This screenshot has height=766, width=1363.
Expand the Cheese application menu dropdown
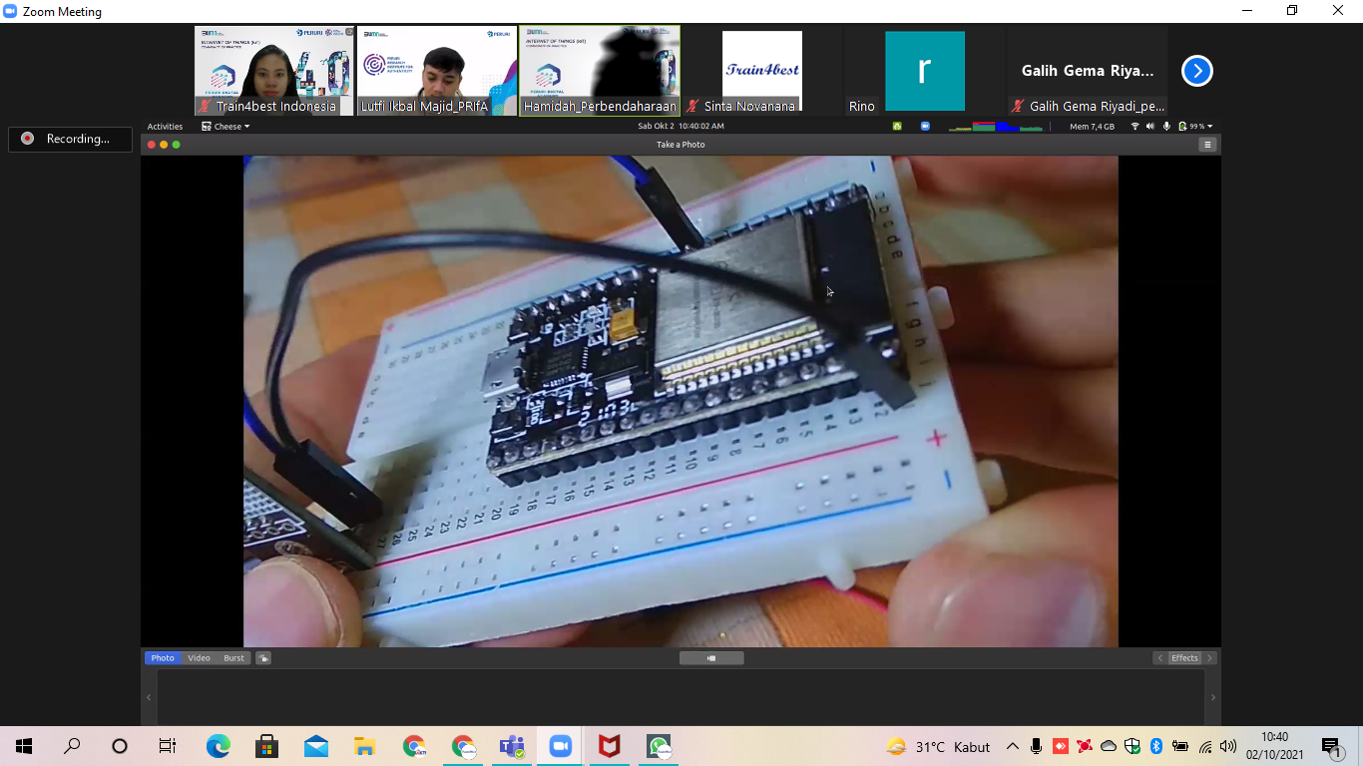[x=226, y=127]
